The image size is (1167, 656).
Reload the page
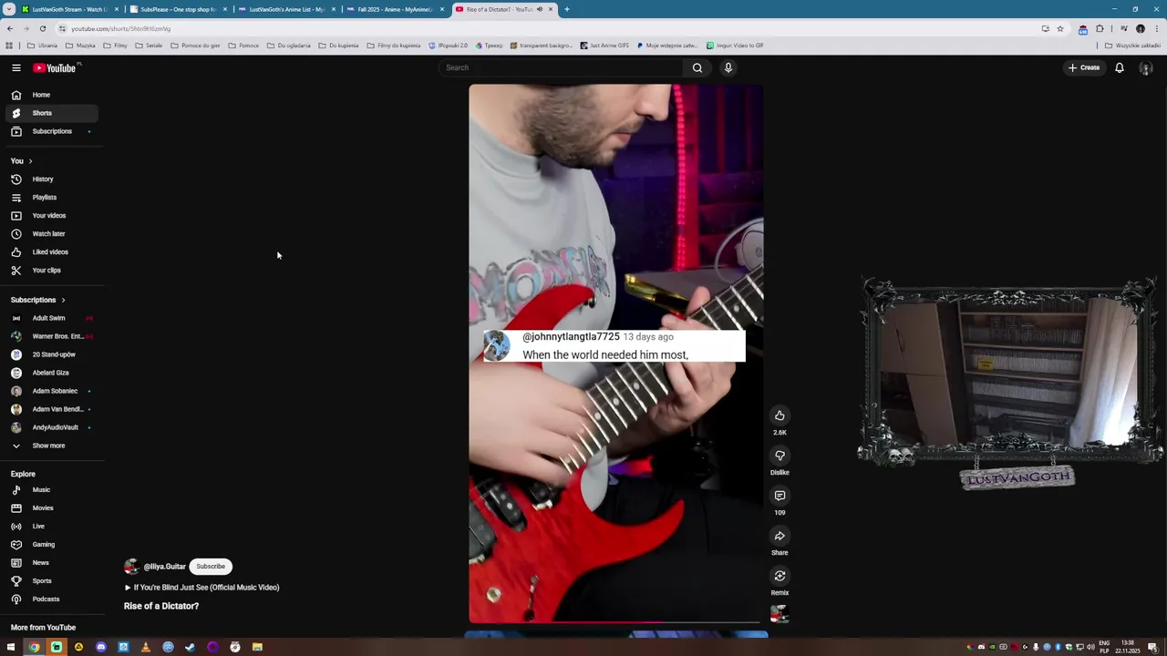pyautogui.click(x=42, y=28)
